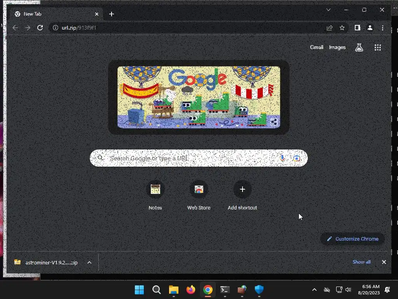
Task: Open a new tab with plus
Action: point(112,14)
